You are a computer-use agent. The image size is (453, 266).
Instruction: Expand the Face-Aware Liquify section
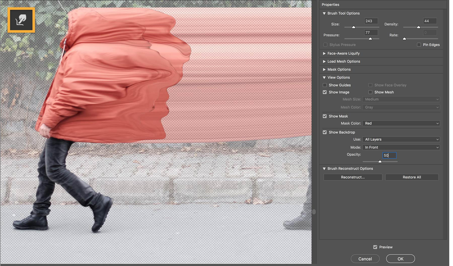[x=324, y=53]
